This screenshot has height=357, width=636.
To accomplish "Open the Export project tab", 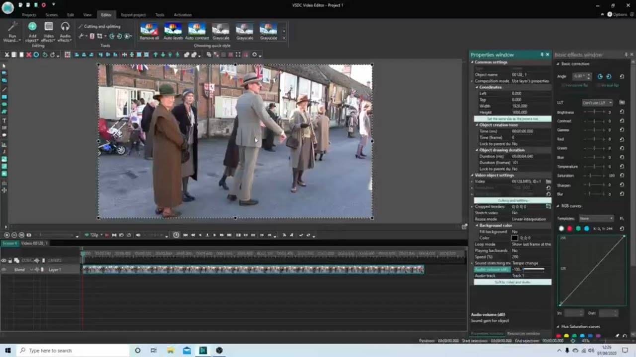I will [133, 15].
